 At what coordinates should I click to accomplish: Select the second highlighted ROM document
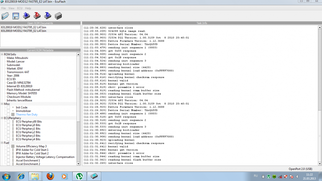[40, 31]
